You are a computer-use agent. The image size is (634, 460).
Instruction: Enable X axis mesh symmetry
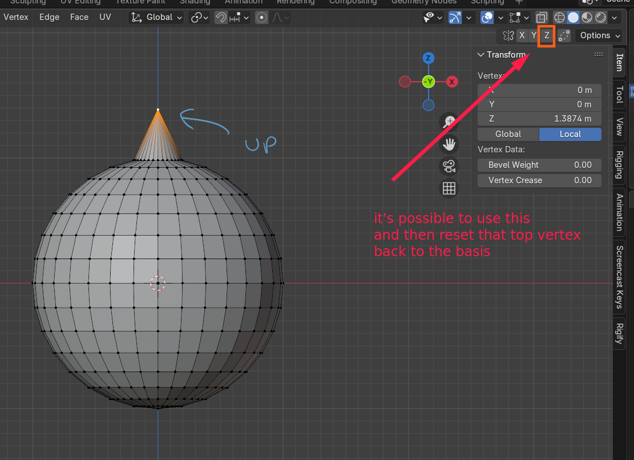click(522, 35)
